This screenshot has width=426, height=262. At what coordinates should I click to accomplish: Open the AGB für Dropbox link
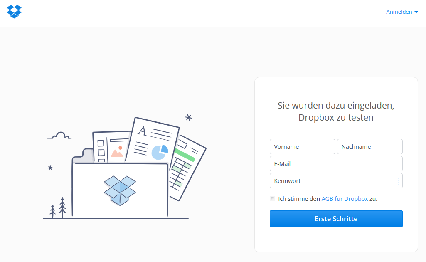[345, 199]
